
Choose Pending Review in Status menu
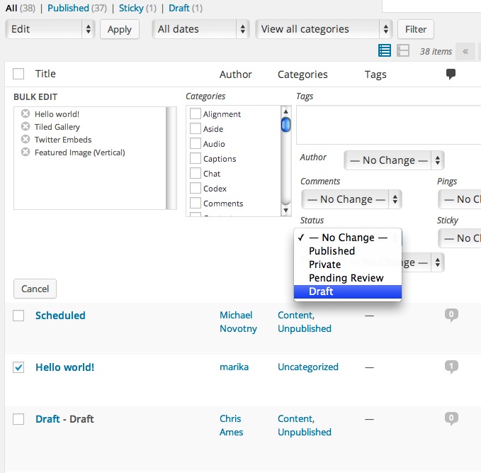point(348,278)
